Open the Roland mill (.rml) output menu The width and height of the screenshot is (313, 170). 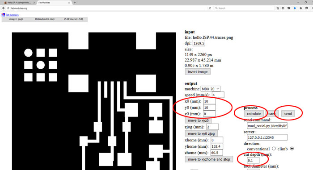tap(45, 19)
